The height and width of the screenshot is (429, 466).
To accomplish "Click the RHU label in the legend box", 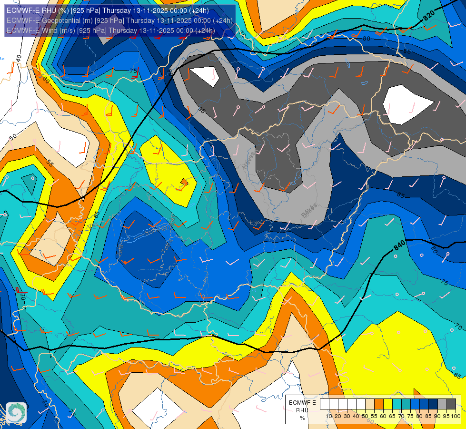I will pyautogui.click(x=302, y=410).
